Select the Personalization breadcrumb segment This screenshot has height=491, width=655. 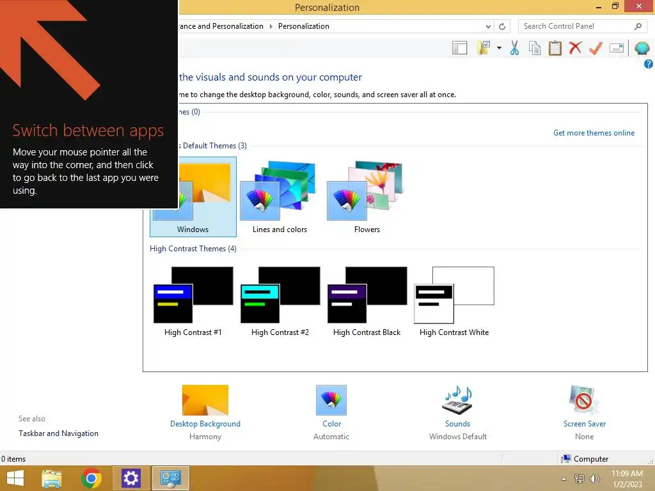pos(304,26)
